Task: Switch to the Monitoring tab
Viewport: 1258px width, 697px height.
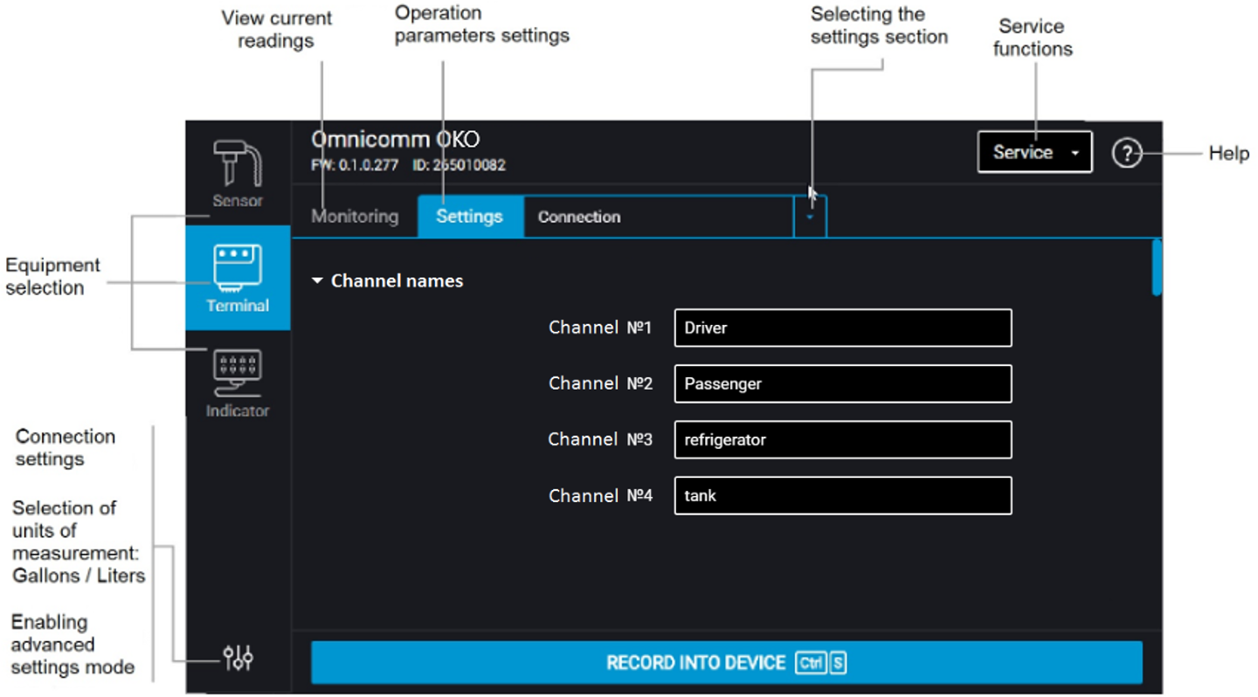Action: (355, 217)
